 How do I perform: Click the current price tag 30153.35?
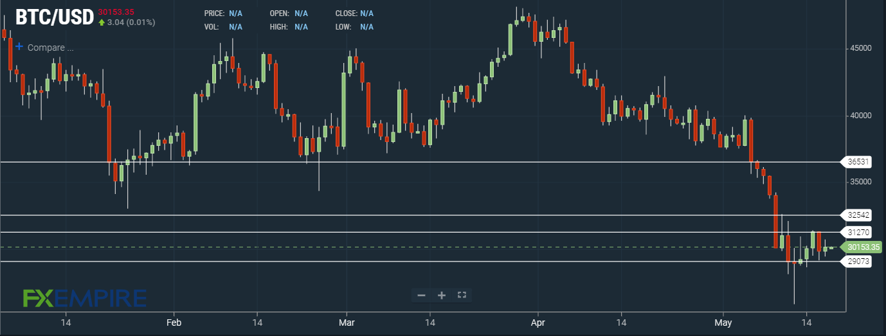pyautogui.click(x=861, y=247)
